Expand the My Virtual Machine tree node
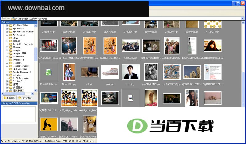This screenshot has width=246, height=144. point(7,32)
